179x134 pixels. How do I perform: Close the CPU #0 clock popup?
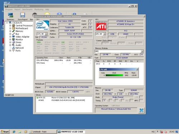137,69
